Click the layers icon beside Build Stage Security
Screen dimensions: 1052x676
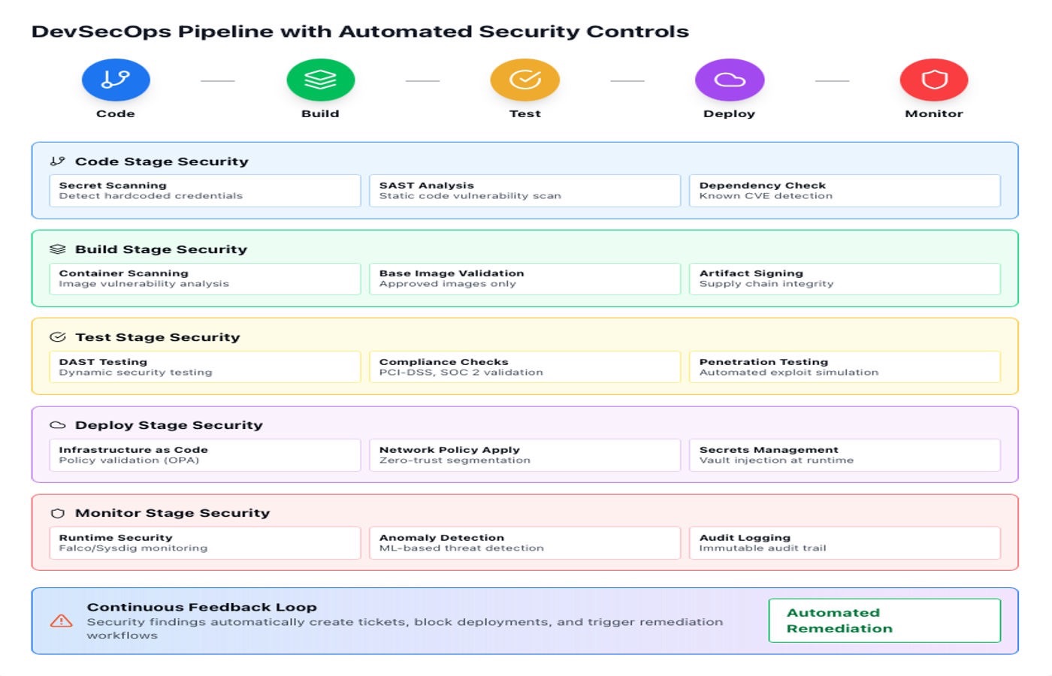58,249
